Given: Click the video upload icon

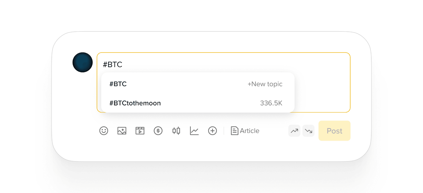Looking at the screenshot, I should coord(140,131).
